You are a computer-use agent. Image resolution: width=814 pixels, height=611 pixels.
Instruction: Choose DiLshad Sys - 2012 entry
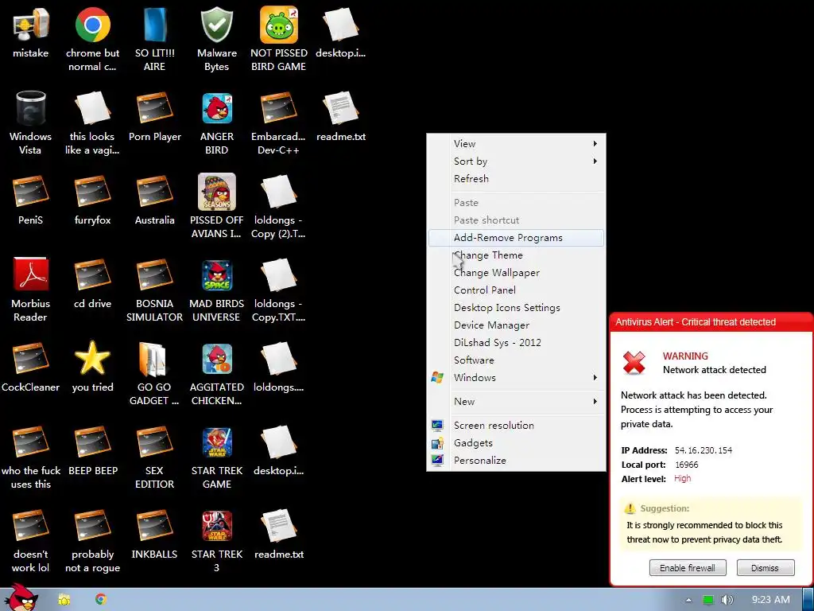coord(516,342)
